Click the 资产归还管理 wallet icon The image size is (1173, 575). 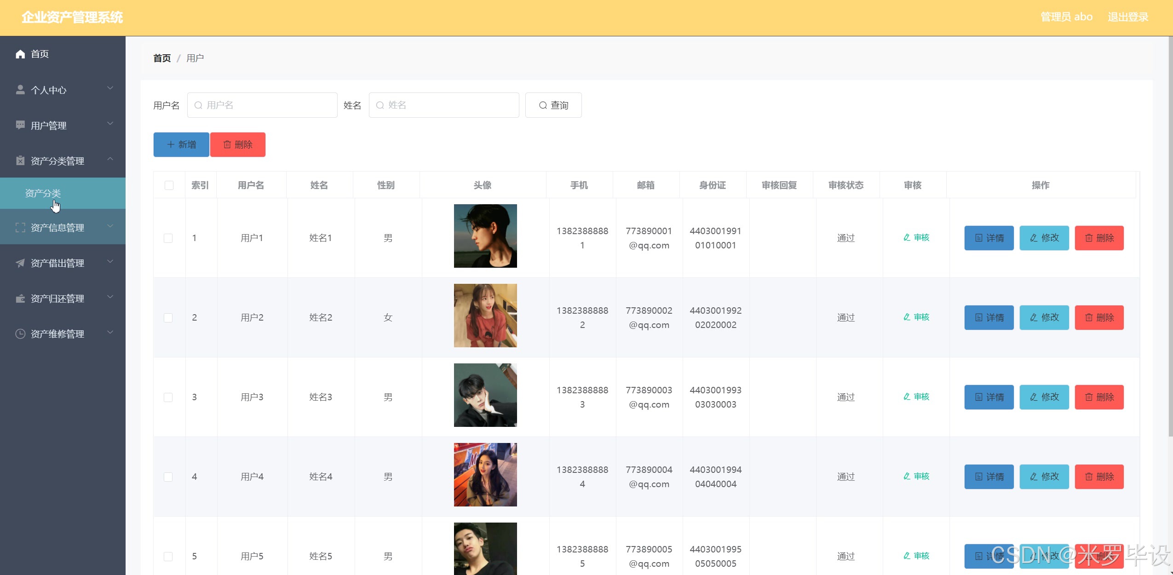tap(20, 299)
